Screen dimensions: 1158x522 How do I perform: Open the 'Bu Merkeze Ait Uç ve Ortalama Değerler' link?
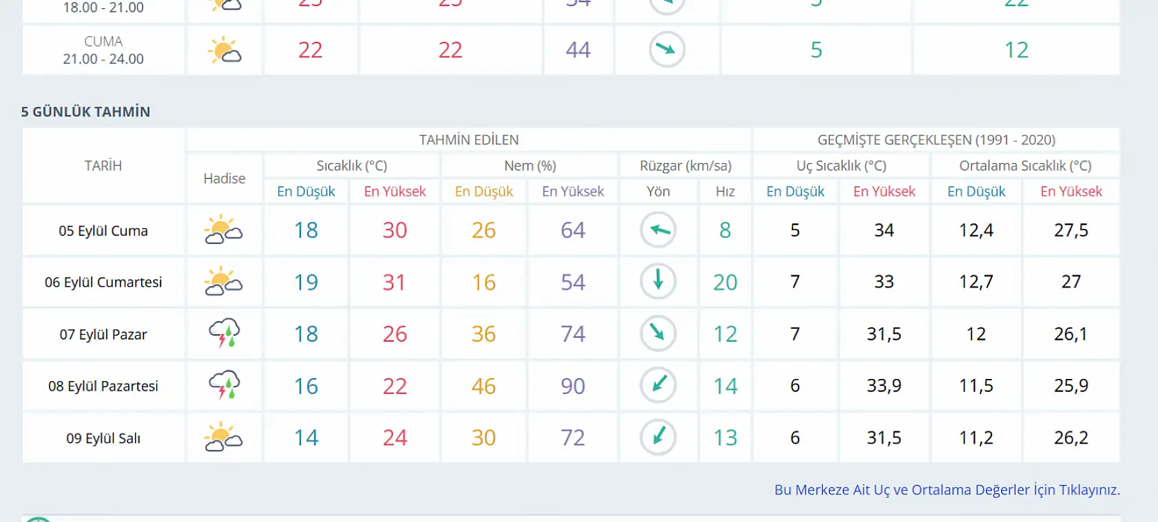tap(947, 490)
